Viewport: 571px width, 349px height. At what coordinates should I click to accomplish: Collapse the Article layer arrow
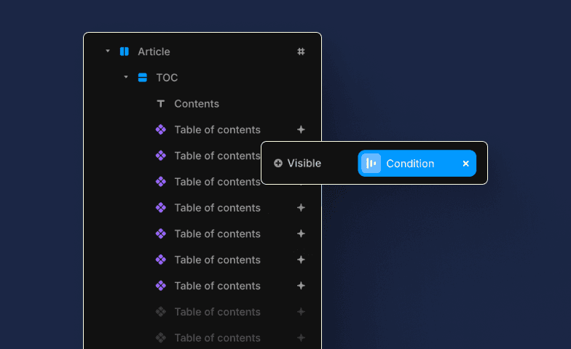108,51
